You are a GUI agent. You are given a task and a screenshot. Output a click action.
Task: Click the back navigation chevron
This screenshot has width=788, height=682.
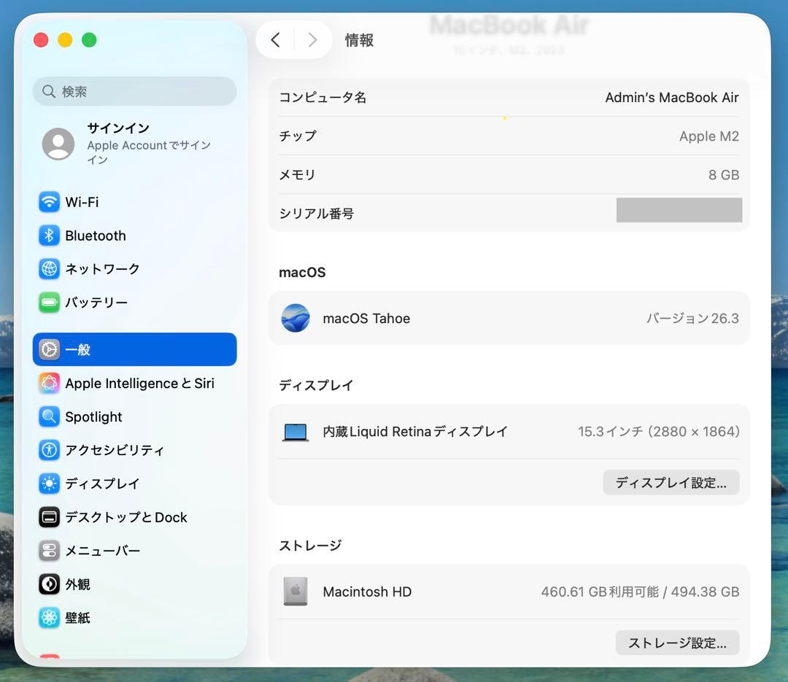point(275,40)
